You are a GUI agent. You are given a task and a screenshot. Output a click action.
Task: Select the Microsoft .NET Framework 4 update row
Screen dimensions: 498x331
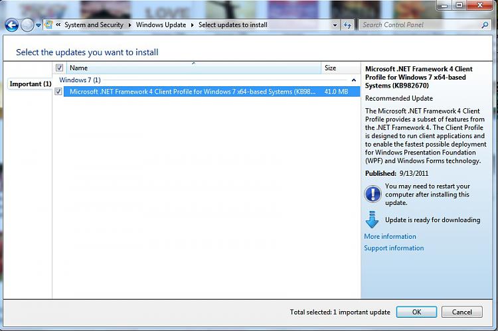212,92
